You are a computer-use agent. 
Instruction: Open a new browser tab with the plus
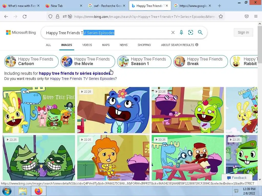(219, 6)
